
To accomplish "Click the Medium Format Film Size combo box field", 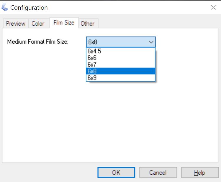I will [x=117, y=42].
